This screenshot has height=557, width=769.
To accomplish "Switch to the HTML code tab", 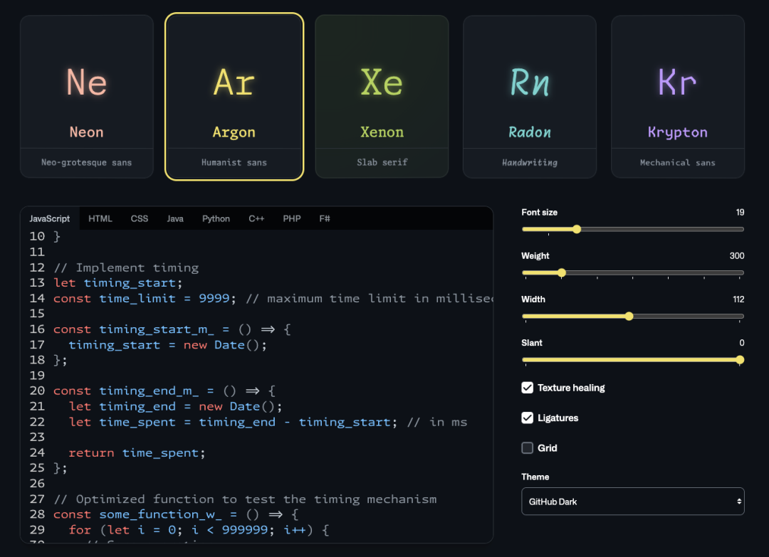I will 100,218.
